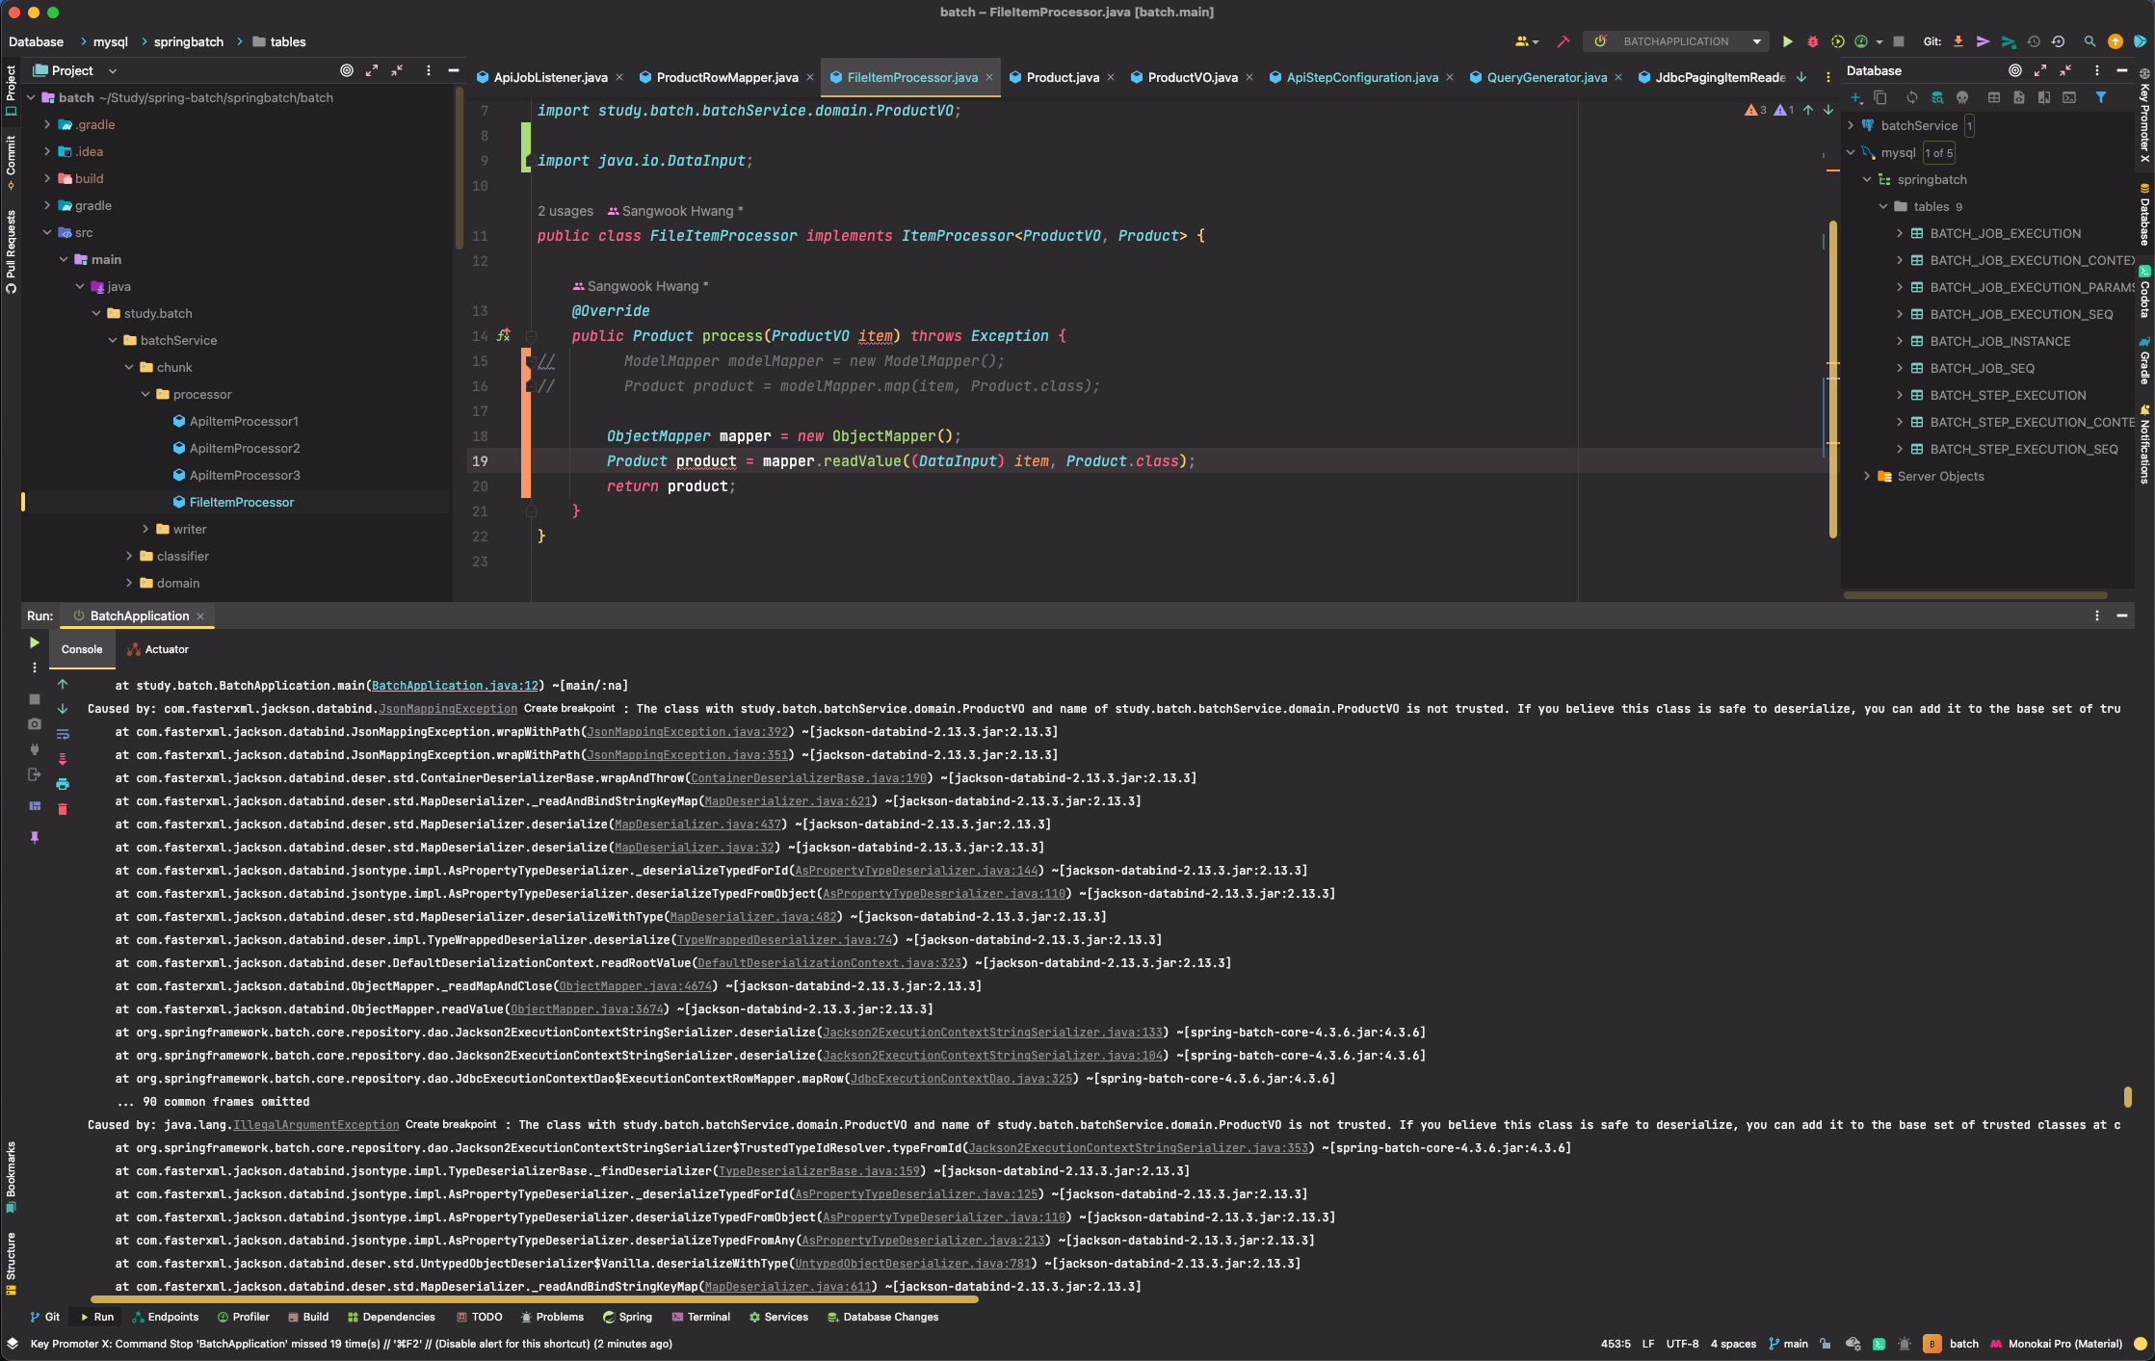Click the console Print icon
Viewport: 2155px width, 1361px height.
pos(63,784)
